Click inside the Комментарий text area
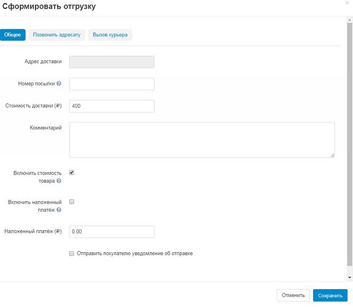Screen dimensions: 353x307 point(202,140)
